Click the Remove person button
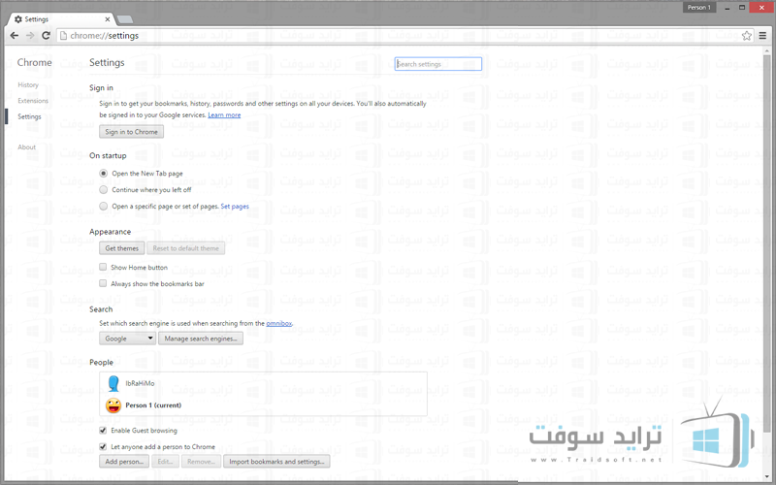The width and height of the screenshot is (776, 485). point(201,462)
